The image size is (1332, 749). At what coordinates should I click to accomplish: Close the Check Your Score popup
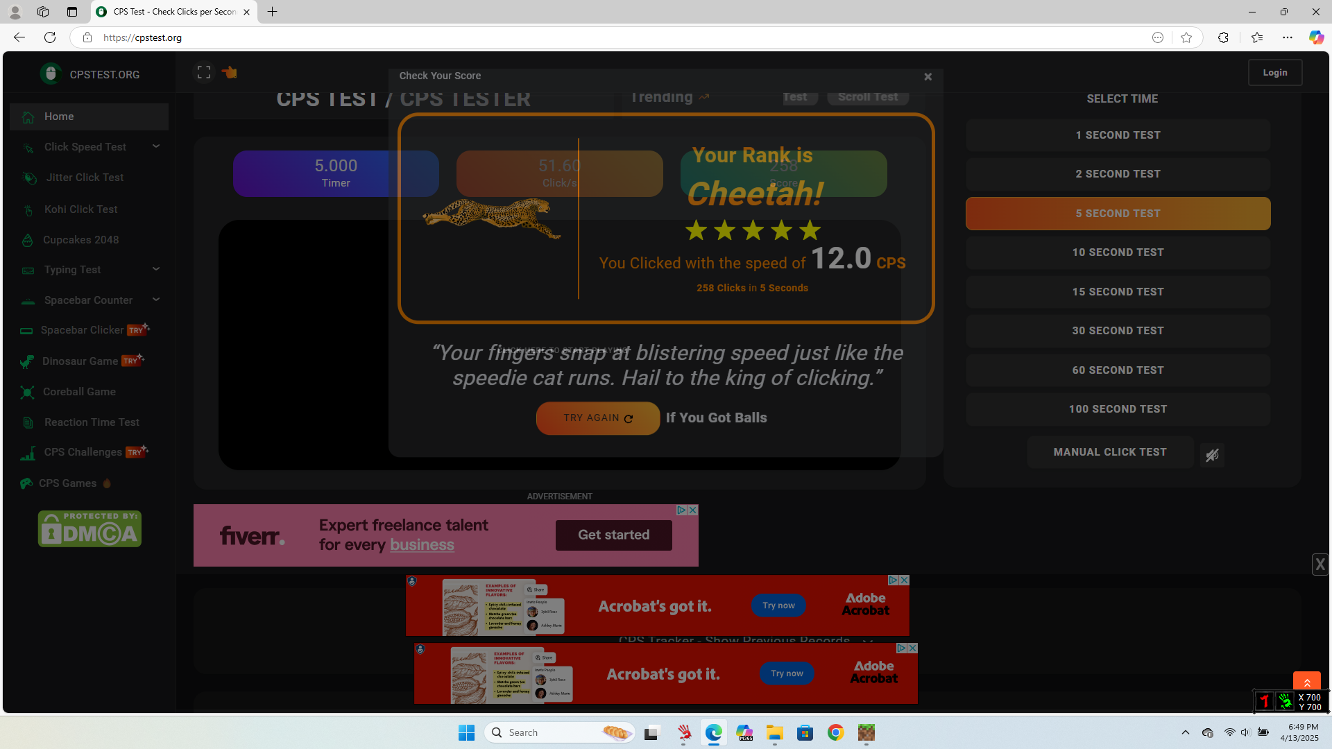[x=928, y=77]
